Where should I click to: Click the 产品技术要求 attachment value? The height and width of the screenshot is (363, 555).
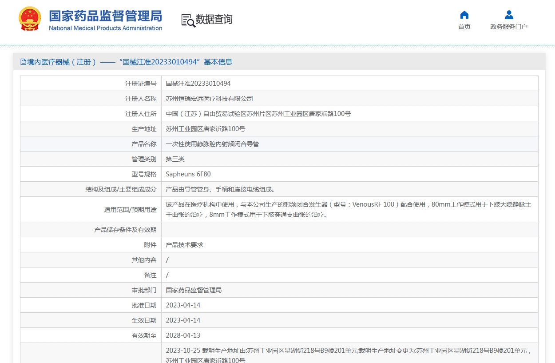[x=184, y=245]
